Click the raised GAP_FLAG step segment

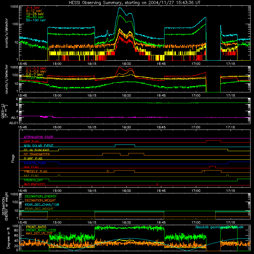click(213, 141)
